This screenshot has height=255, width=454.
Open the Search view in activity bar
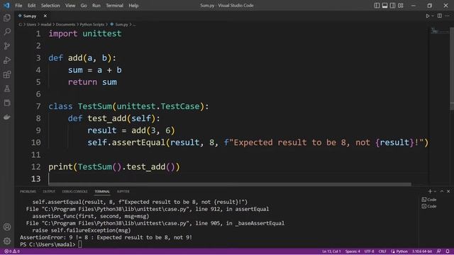(7, 32)
